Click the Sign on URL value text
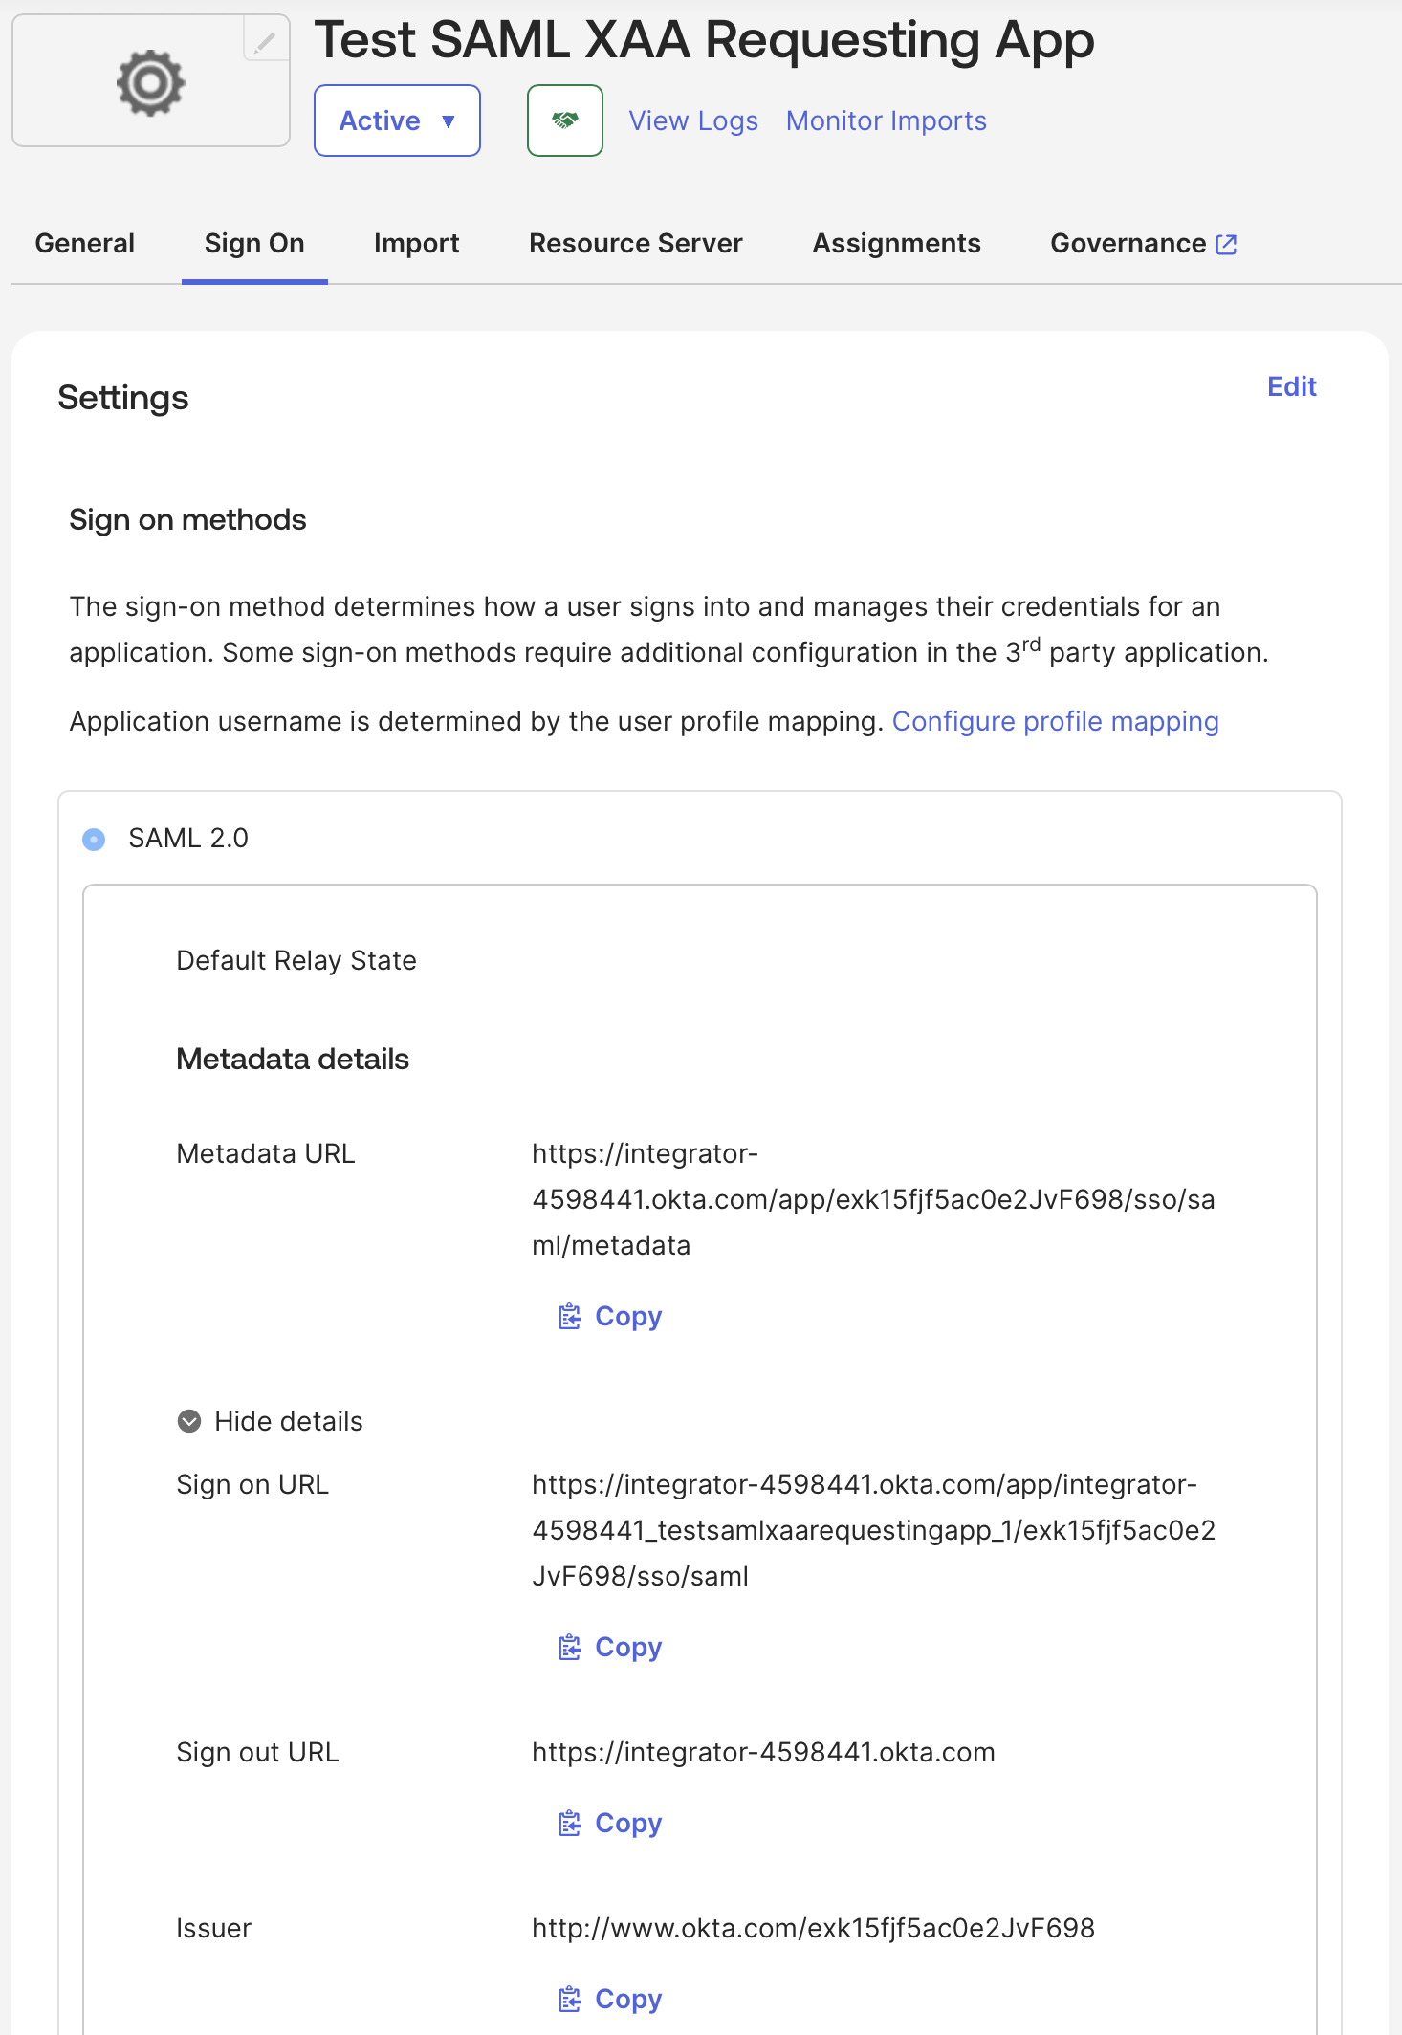The height and width of the screenshot is (2035, 1402). click(874, 1530)
